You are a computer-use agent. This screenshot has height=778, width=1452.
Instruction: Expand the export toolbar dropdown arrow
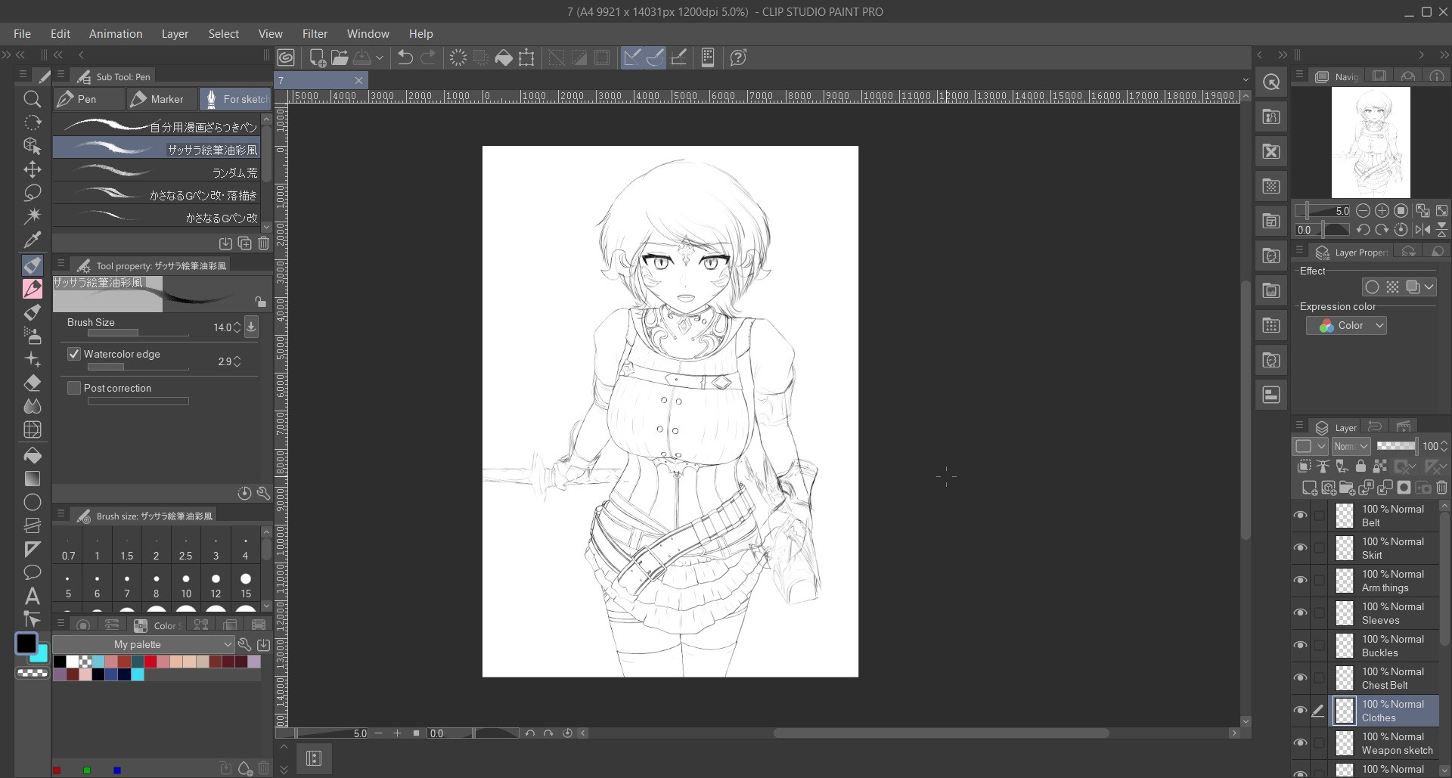(x=380, y=57)
